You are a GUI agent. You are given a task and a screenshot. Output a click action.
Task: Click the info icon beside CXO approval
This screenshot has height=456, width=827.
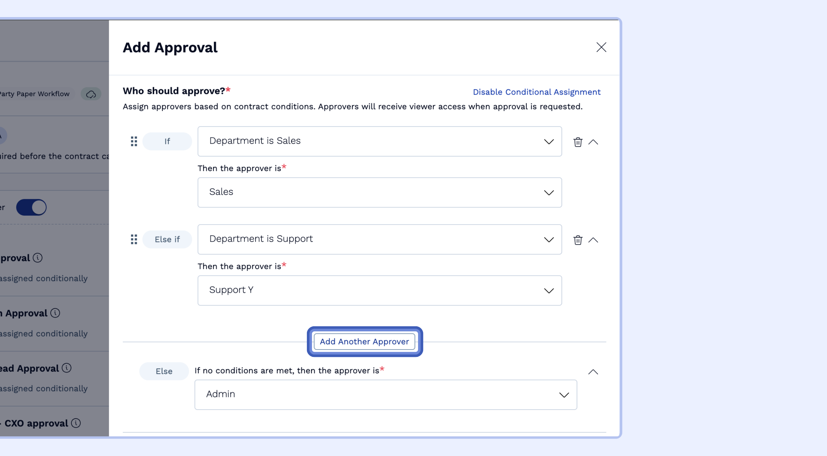point(76,423)
